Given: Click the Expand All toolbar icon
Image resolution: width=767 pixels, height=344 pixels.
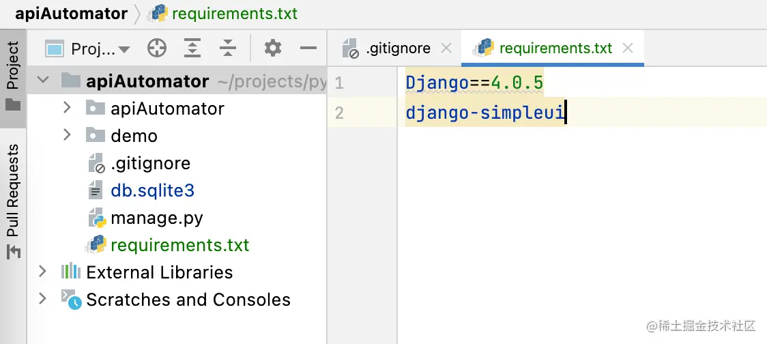Looking at the screenshot, I should pyautogui.click(x=192, y=48).
